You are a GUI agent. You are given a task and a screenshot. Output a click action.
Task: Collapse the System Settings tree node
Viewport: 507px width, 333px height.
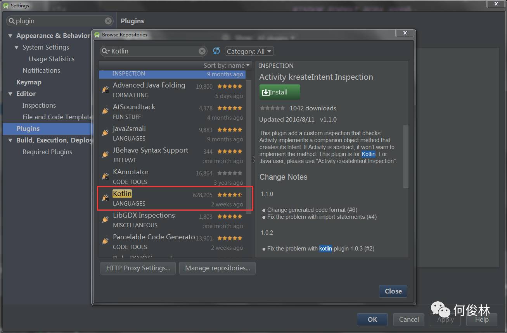coord(16,47)
